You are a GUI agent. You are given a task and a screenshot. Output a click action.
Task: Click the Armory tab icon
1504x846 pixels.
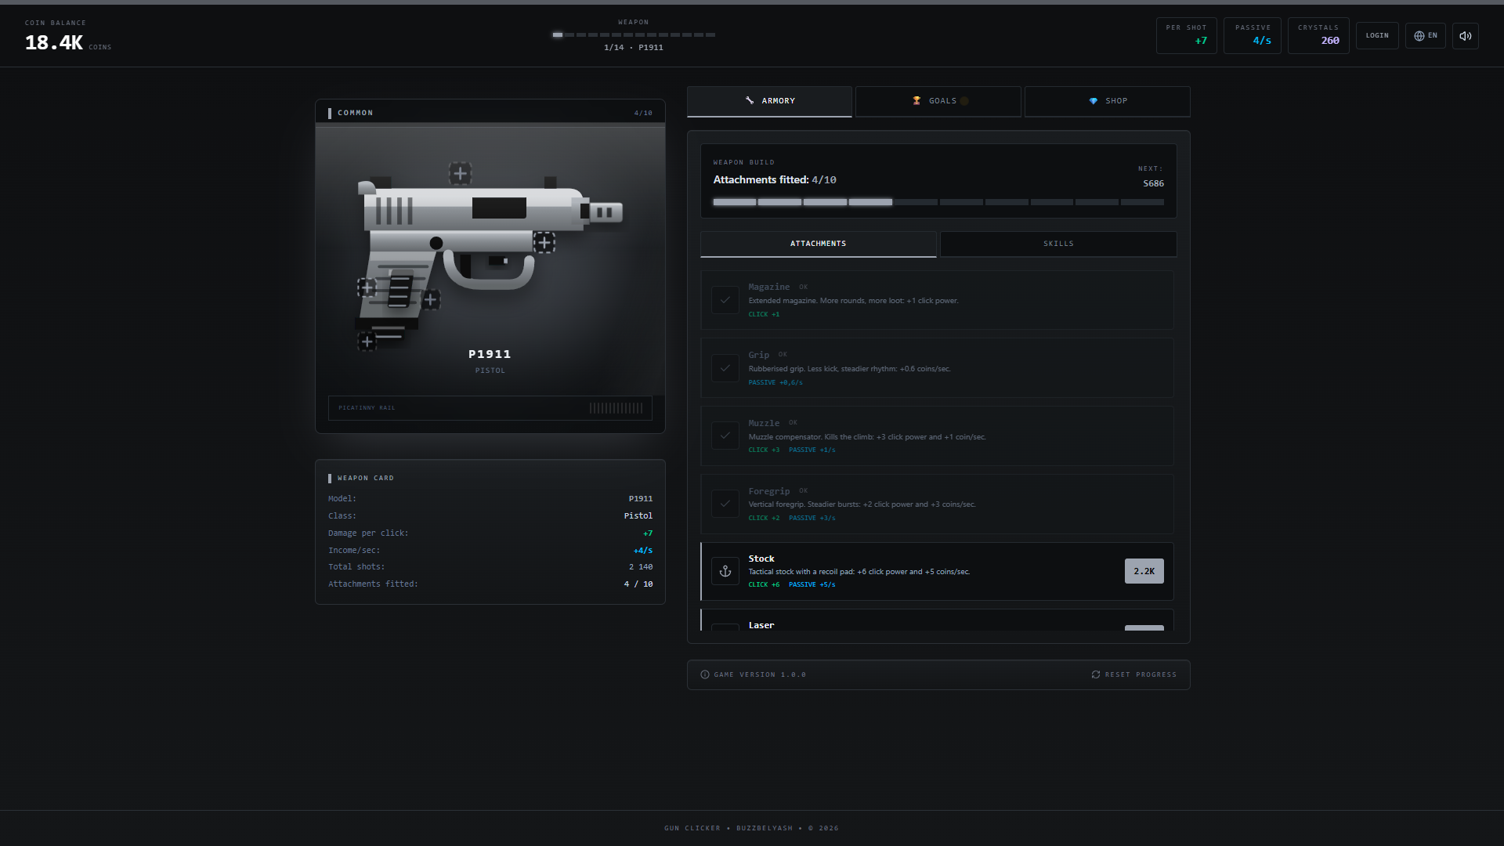tap(750, 100)
